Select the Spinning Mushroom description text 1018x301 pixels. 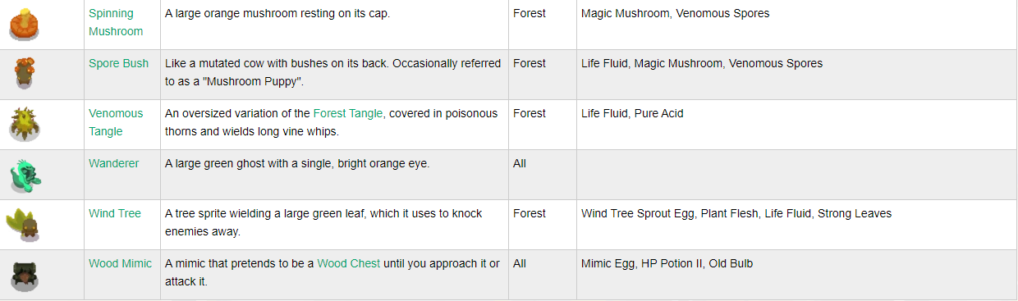coord(277,13)
